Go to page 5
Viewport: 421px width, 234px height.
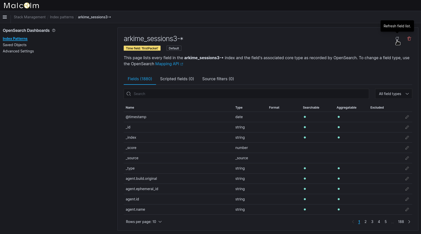(x=386, y=222)
